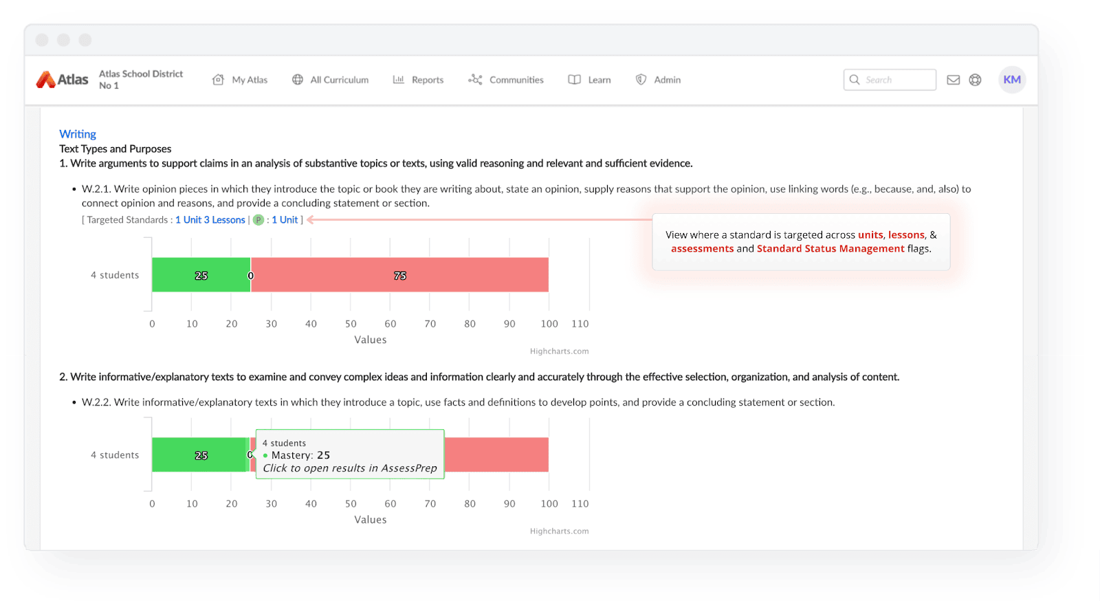Click the green P status flag

pos(258,220)
